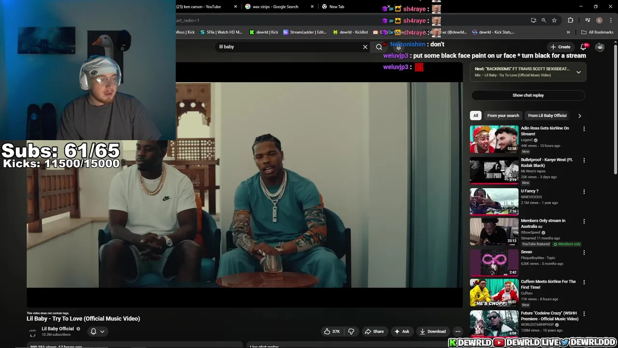Open the Create upload menu
The image size is (618, 348).
560,47
